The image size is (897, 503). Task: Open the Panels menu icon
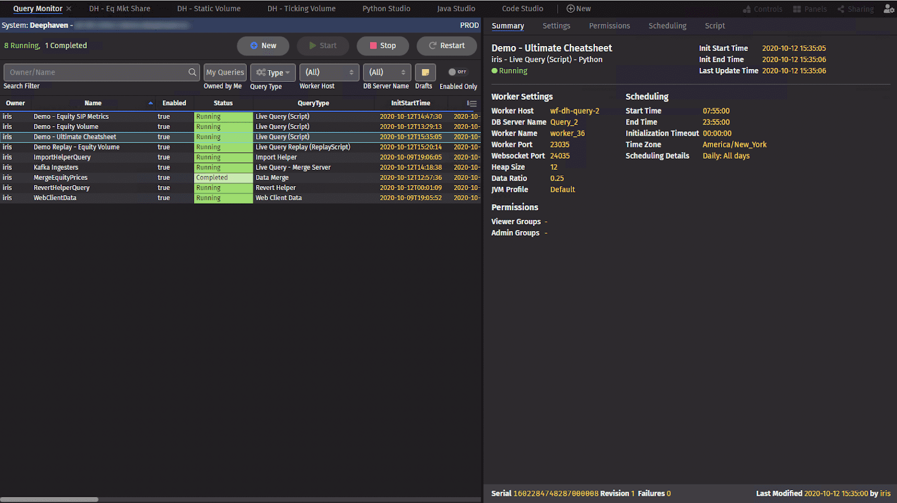click(x=810, y=9)
